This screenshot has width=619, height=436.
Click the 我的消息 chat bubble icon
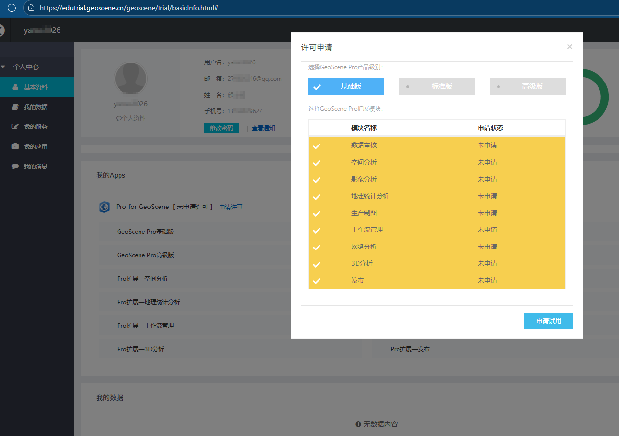[x=15, y=166]
